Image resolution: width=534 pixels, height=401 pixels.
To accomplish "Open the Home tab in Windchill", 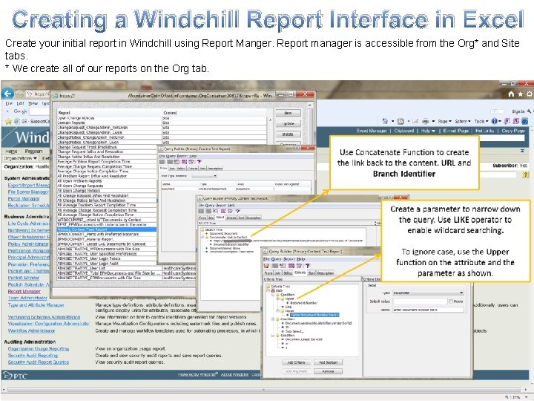I will tap(11, 151).
